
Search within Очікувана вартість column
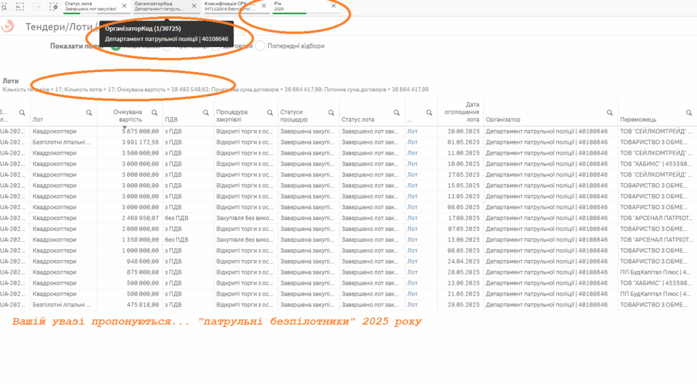click(x=154, y=112)
